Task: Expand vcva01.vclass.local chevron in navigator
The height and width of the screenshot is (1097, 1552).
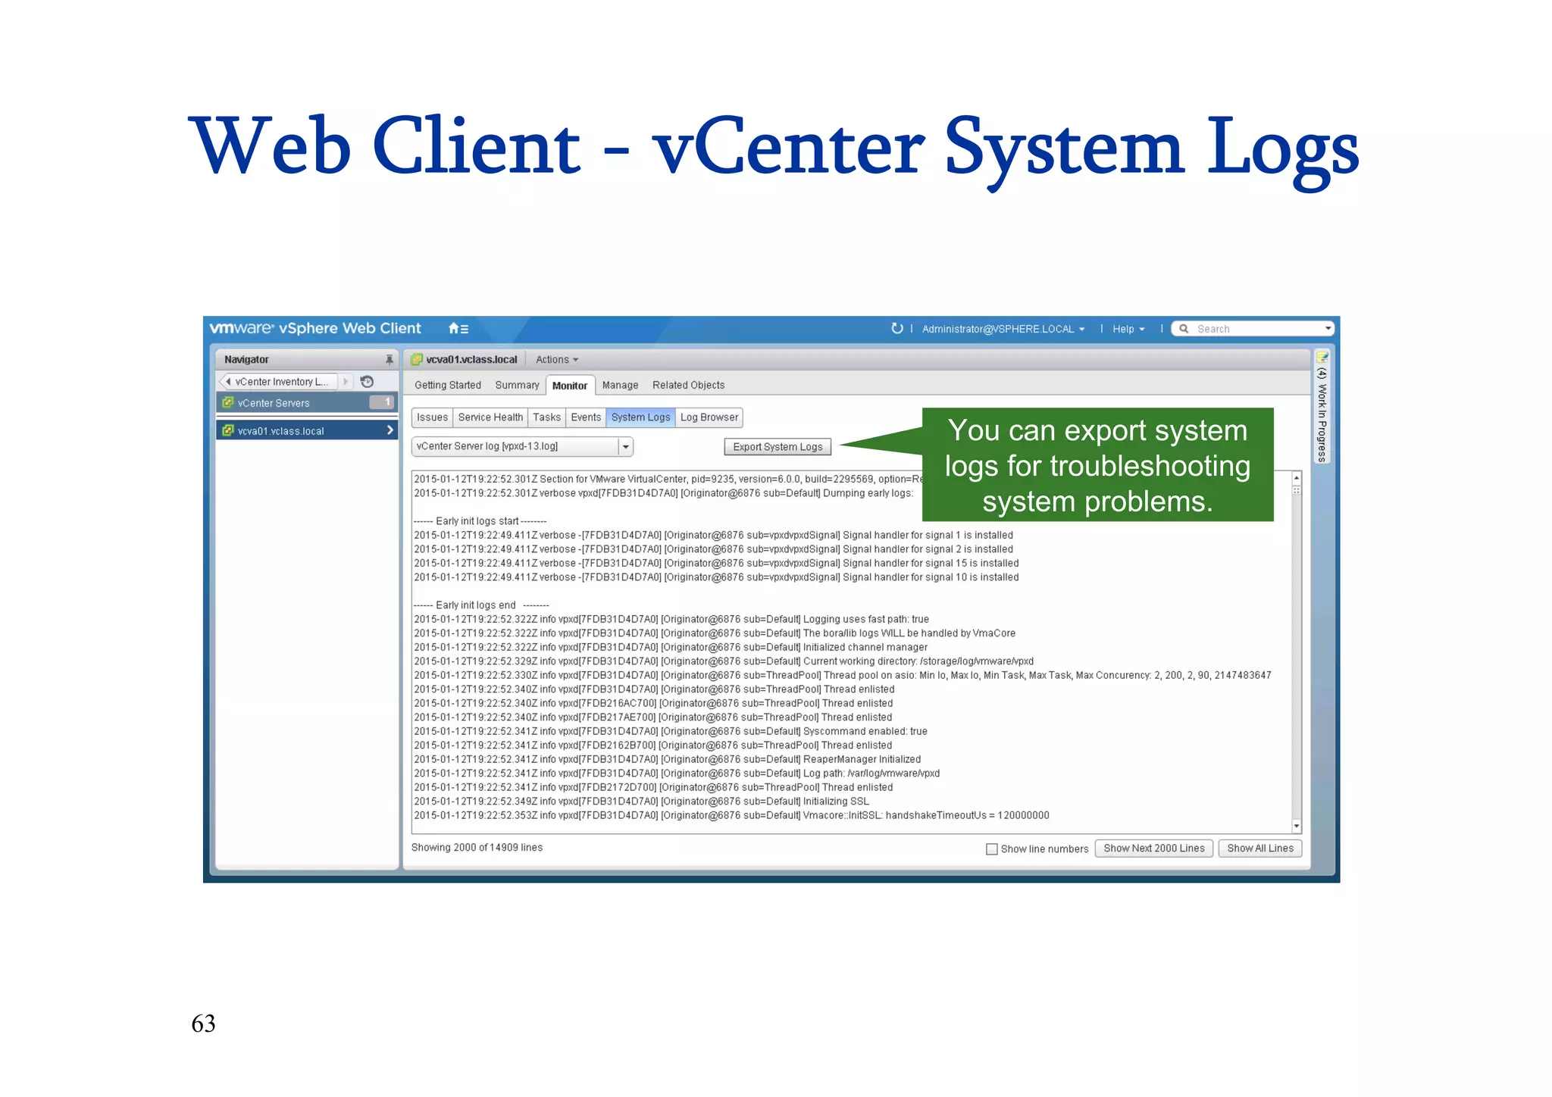Action: (390, 430)
